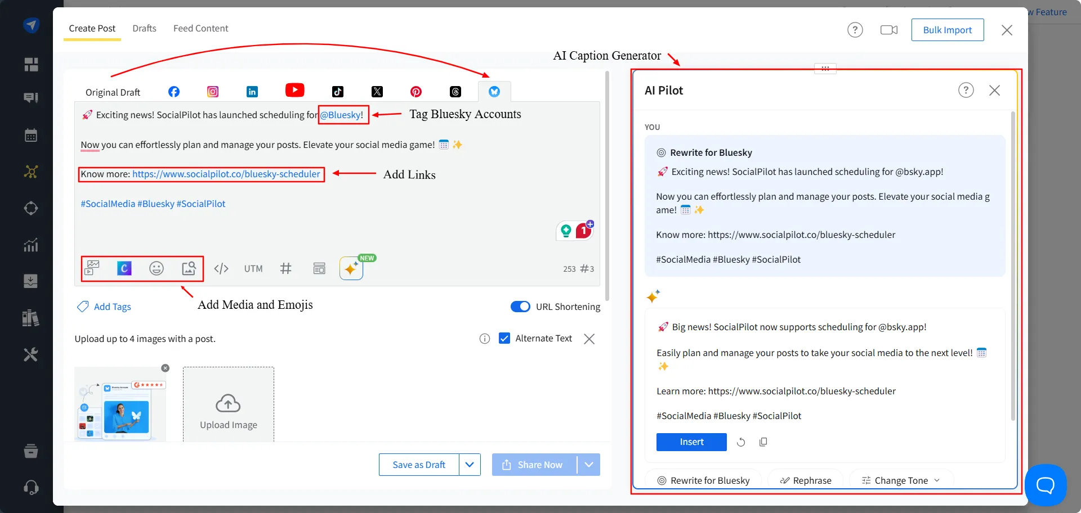This screenshot has height=513, width=1081.
Task: Open the Feed Content tab
Action: point(200,28)
